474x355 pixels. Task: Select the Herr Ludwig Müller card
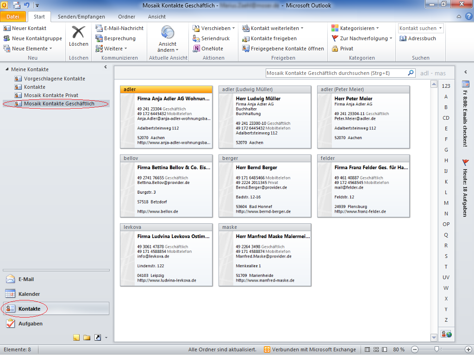265,117
